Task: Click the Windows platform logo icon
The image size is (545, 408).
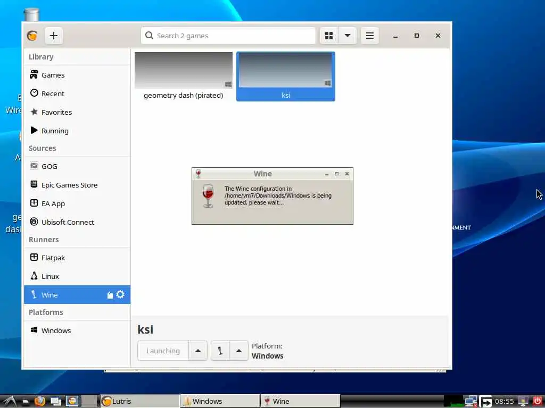Action: pos(34,329)
